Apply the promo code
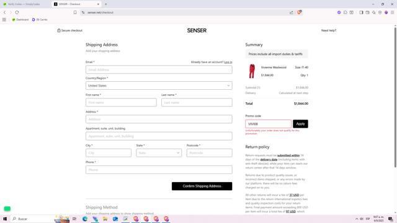Viewport: 397px width, 223px height. (300, 124)
